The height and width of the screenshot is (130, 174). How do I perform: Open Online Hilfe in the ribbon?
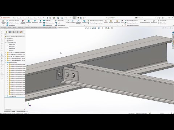coord(162,23)
